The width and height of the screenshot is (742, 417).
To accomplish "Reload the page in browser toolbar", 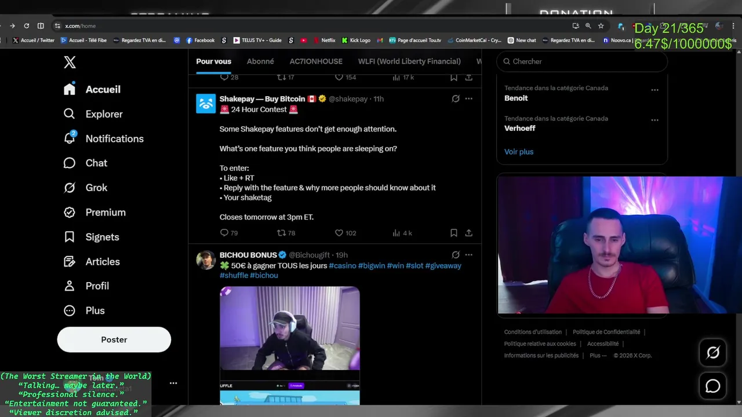I will (x=26, y=25).
